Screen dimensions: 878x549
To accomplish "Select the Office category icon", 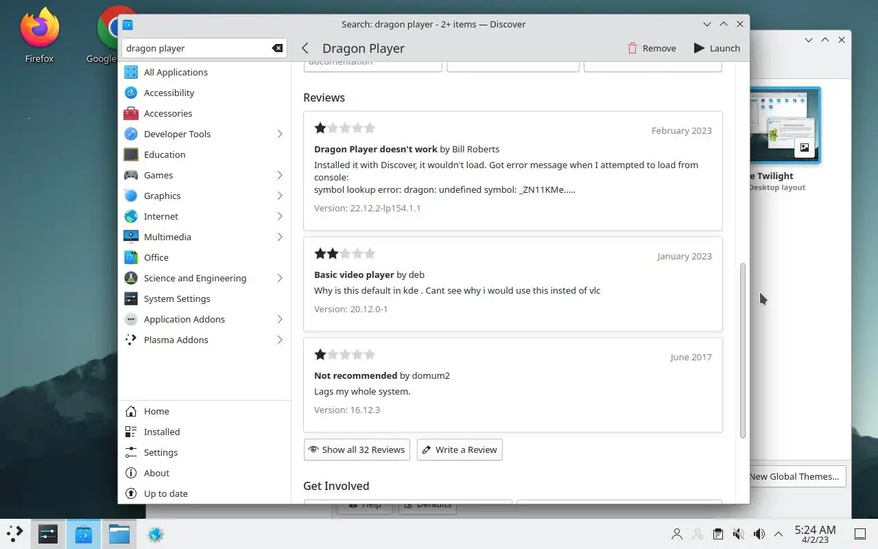I will point(131,257).
